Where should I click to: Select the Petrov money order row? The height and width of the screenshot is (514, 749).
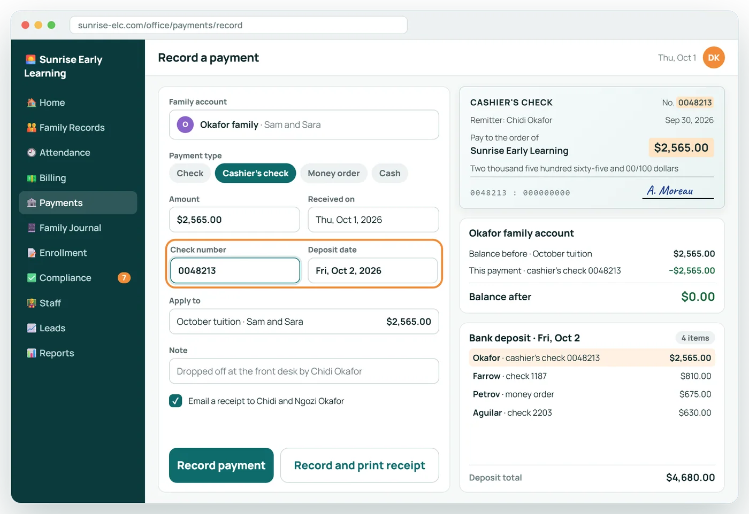tap(592, 394)
